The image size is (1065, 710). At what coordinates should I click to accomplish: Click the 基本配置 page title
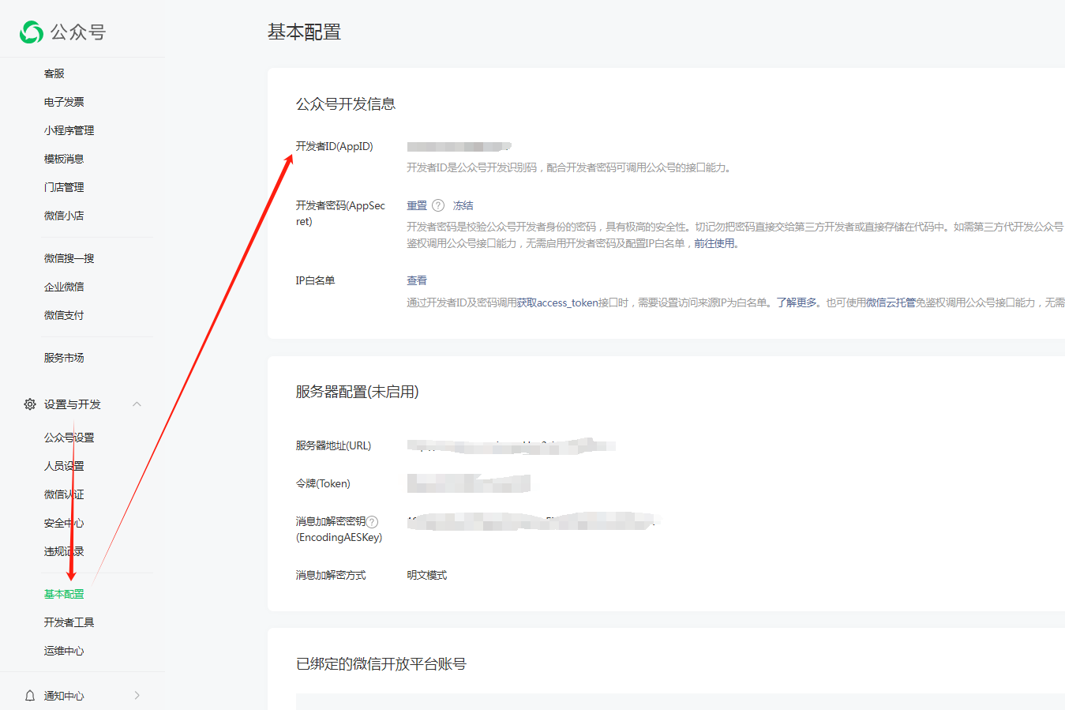click(x=304, y=32)
